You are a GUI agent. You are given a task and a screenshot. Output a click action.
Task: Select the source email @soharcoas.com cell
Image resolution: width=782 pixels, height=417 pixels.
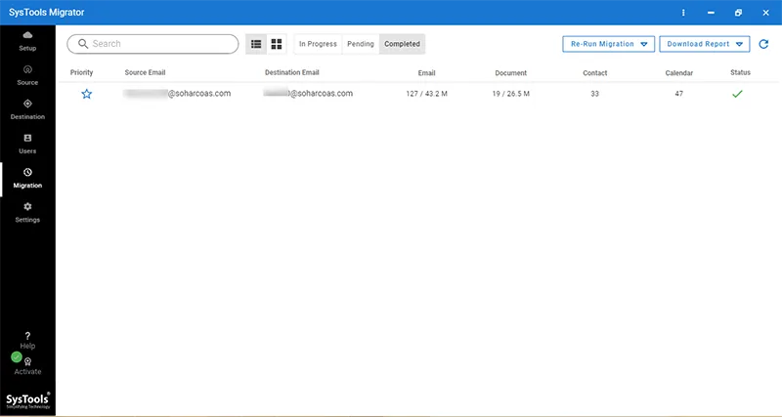click(177, 94)
